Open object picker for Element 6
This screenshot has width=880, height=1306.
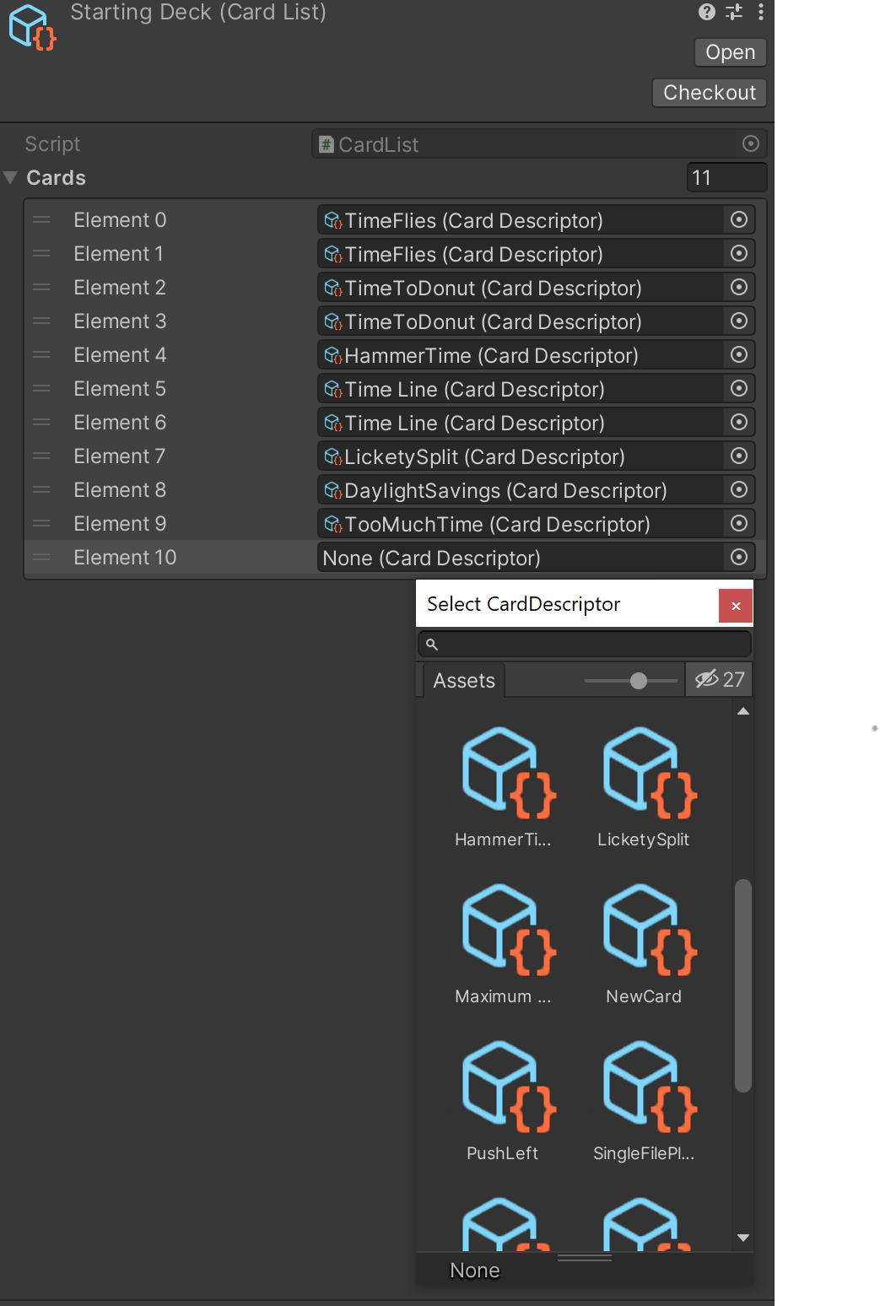pyautogui.click(x=739, y=423)
